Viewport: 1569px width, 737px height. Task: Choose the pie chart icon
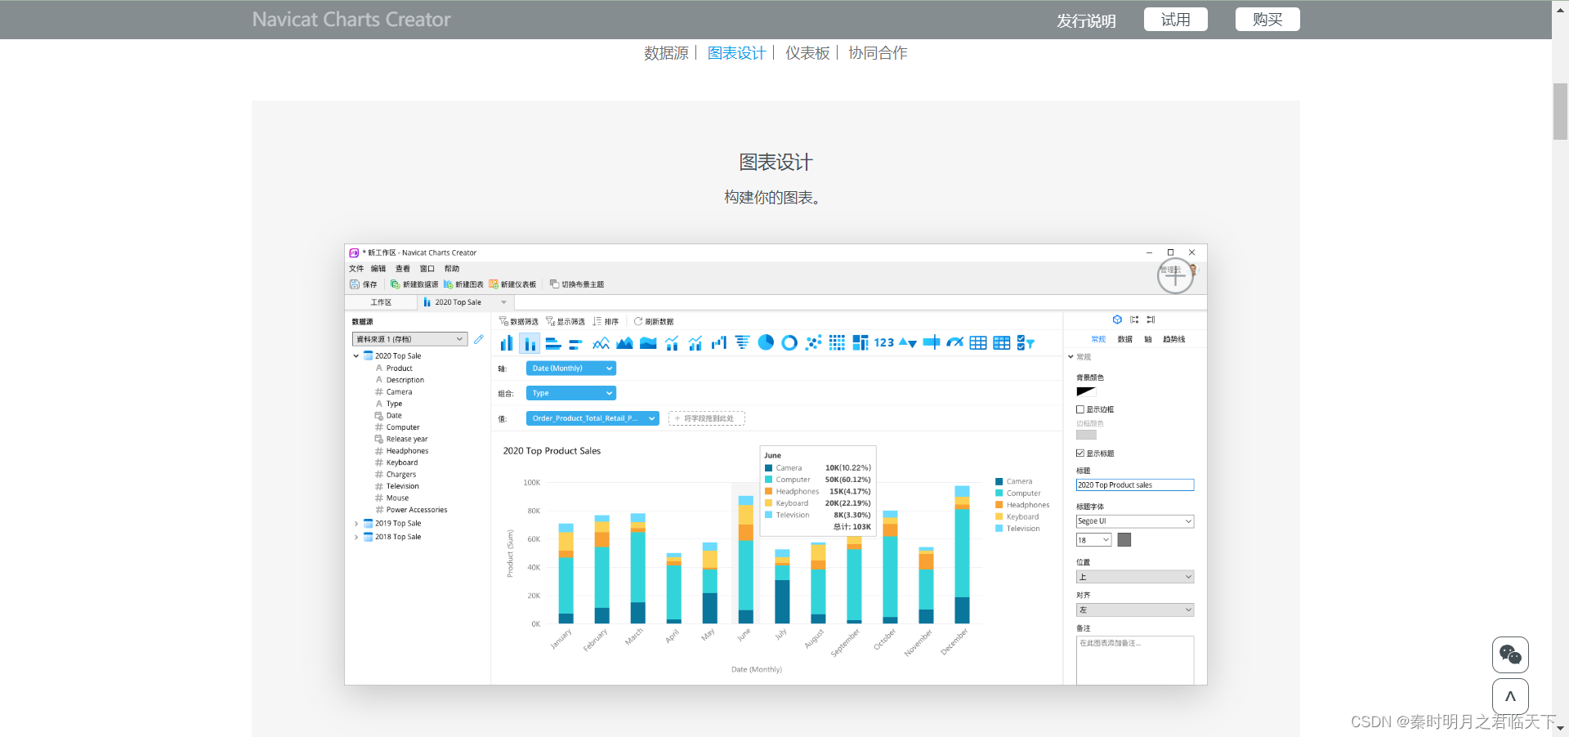click(766, 343)
